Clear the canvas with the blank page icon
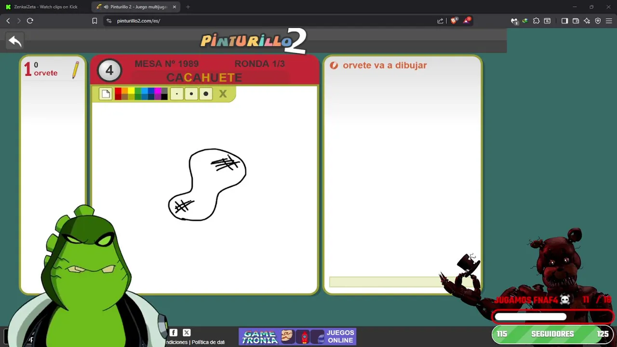This screenshot has width=617, height=347. pos(106,94)
